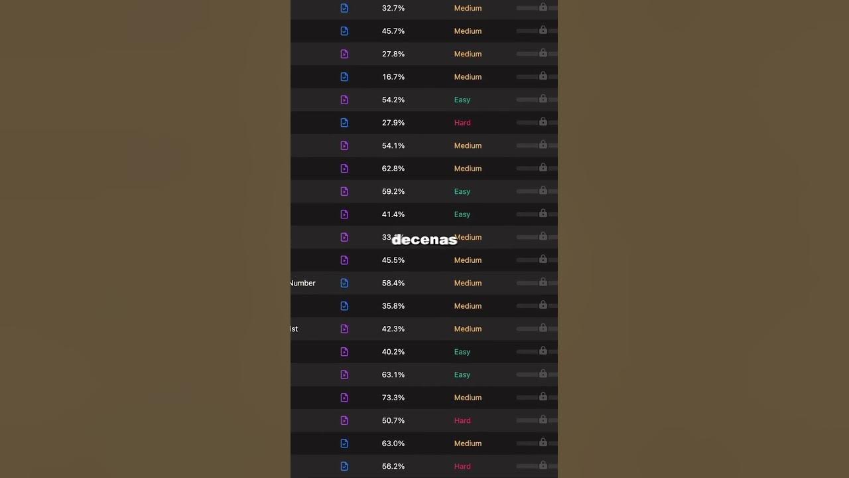This screenshot has height=478, width=849.
Task: Click the lock icon in the 45.7% row
Action: (543, 30)
